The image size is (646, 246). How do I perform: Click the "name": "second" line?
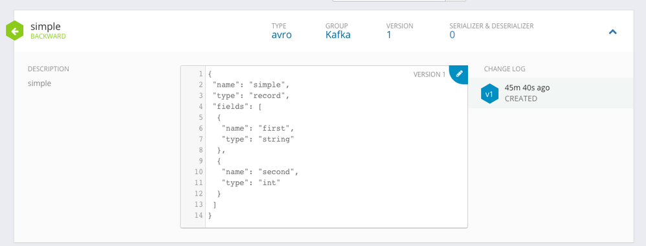click(x=260, y=172)
